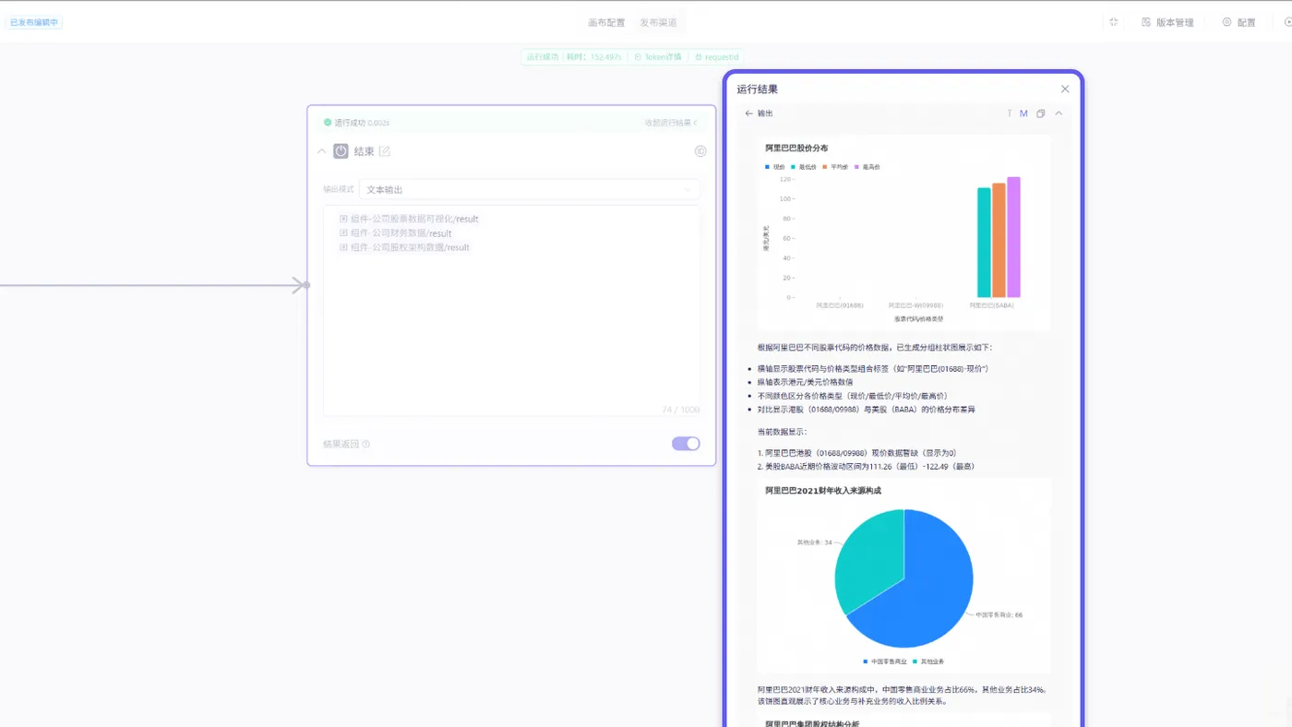The image size is (1292, 727).
Task: Switch output to Markdown view (M)
Action: click(1023, 113)
